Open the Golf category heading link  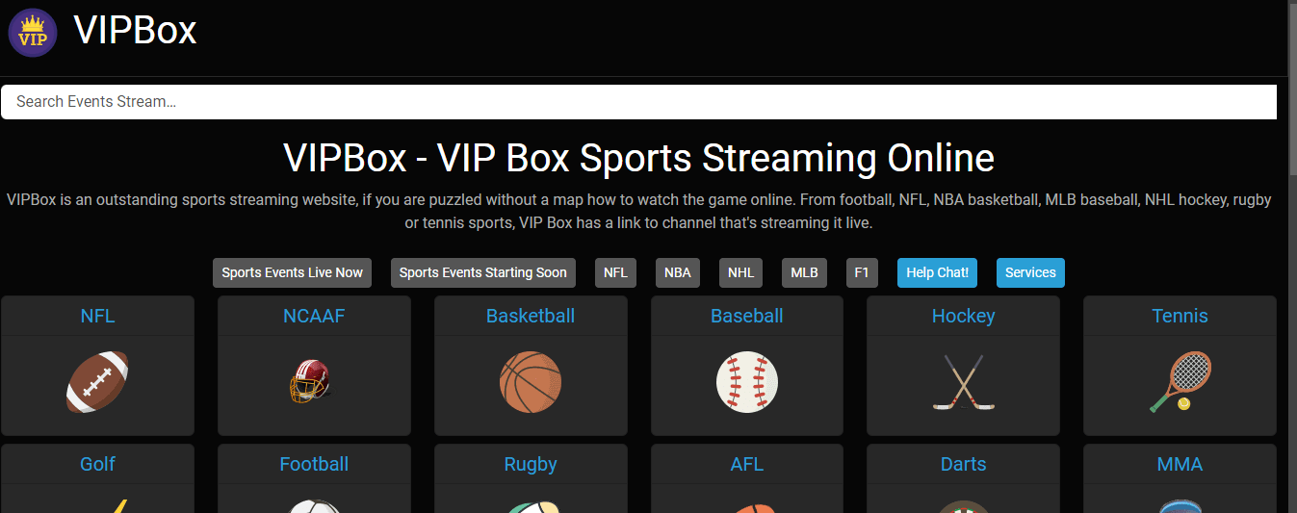[x=97, y=464]
